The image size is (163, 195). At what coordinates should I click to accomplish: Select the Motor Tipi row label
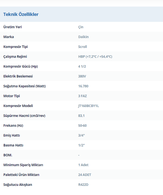pos(12,96)
